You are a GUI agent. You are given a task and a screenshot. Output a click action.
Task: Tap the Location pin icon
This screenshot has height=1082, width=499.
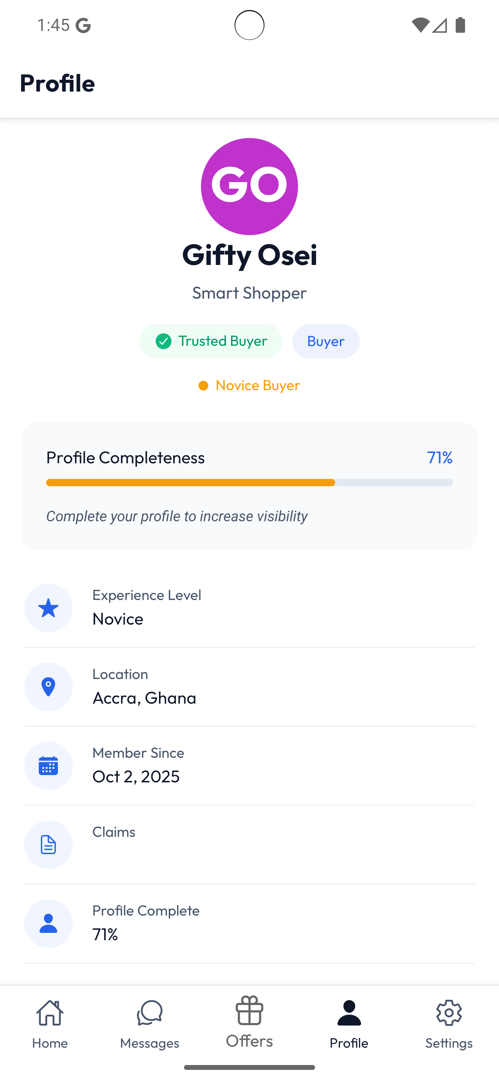tap(48, 687)
